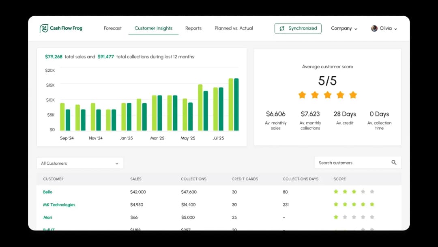Open the All Customers filter dropdown

[80, 163]
